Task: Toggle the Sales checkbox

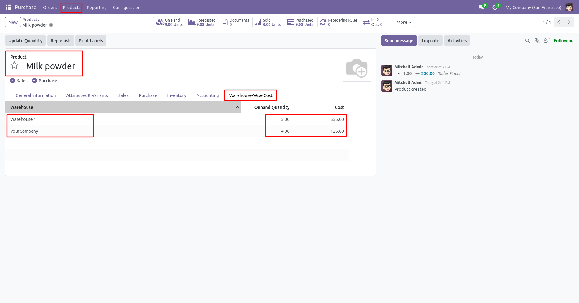Action: tap(13, 80)
